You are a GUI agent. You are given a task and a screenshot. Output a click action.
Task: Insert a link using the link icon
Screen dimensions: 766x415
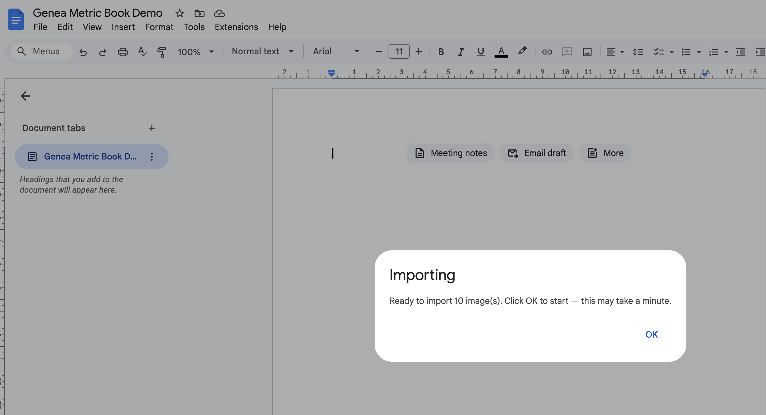pos(547,52)
